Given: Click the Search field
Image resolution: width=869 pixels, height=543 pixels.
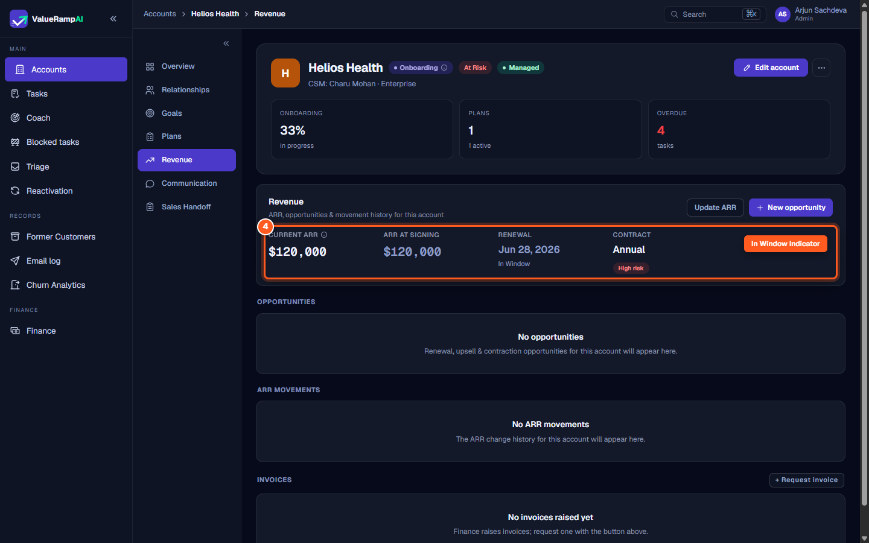Looking at the screenshot, I should 715,14.
